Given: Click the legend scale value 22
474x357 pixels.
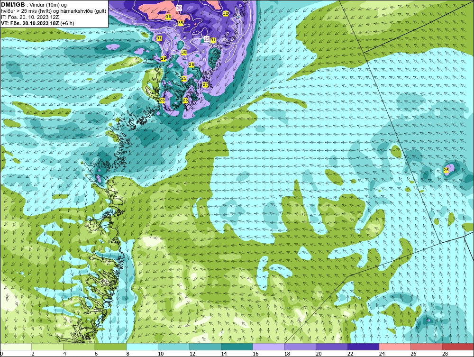Looking at the screenshot, I should click(x=350, y=354).
